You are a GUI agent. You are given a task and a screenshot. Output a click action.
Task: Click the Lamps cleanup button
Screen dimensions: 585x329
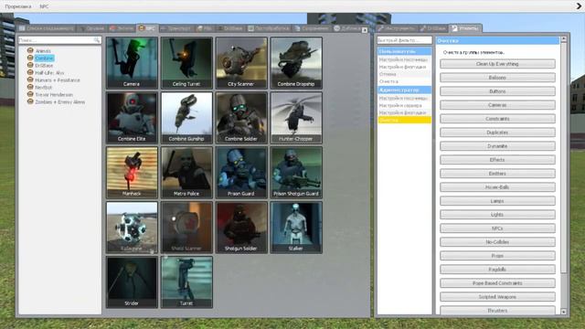click(497, 201)
